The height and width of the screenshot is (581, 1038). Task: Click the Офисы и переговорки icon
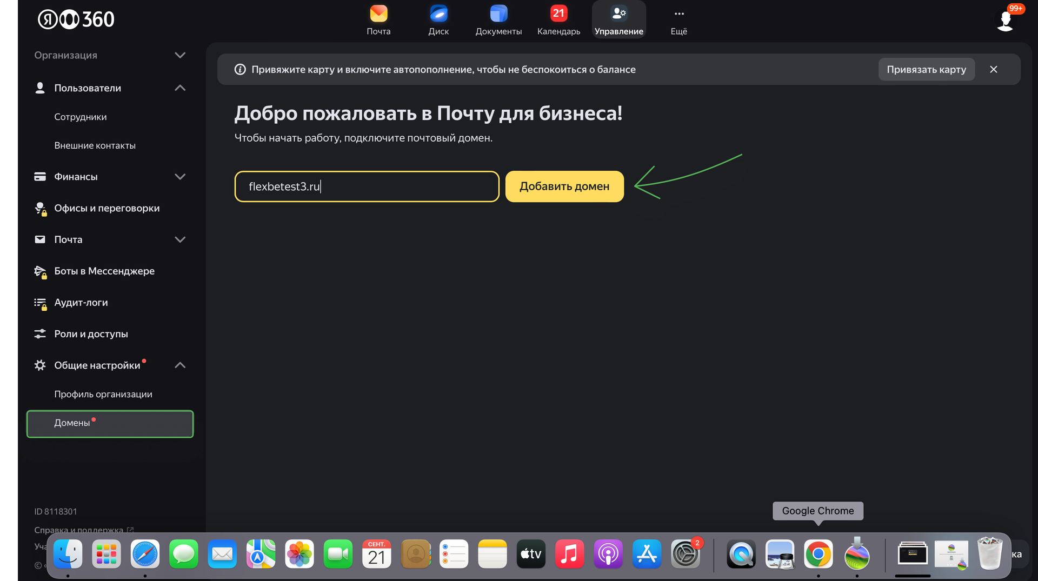(x=40, y=208)
